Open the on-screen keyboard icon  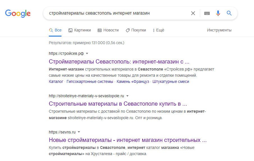pyautogui.click(x=207, y=13)
